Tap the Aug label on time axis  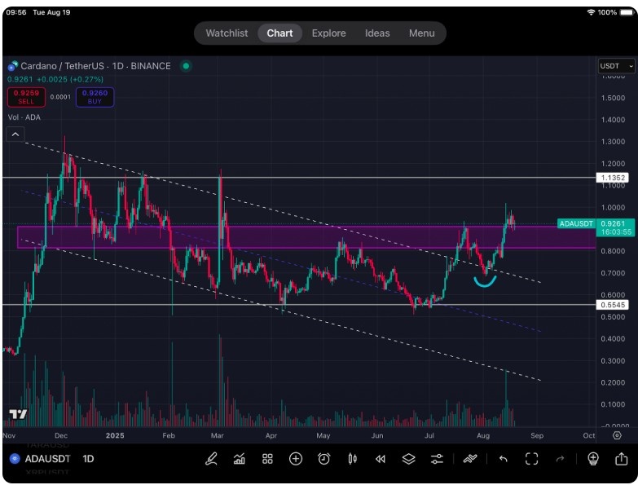(483, 435)
